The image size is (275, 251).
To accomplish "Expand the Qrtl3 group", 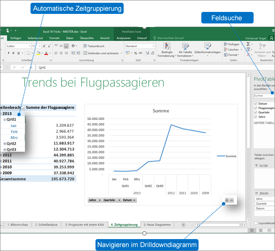I will (5, 150).
